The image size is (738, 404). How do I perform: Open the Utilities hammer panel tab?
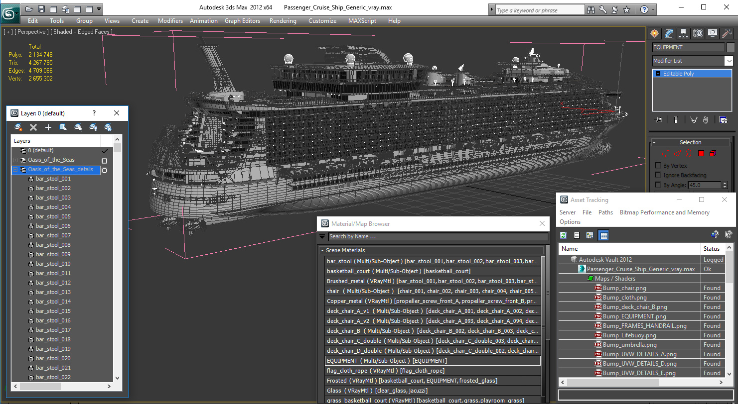[x=727, y=33]
